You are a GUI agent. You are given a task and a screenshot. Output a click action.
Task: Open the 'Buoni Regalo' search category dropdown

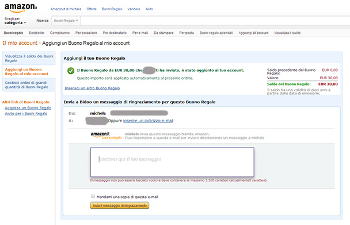point(66,21)
